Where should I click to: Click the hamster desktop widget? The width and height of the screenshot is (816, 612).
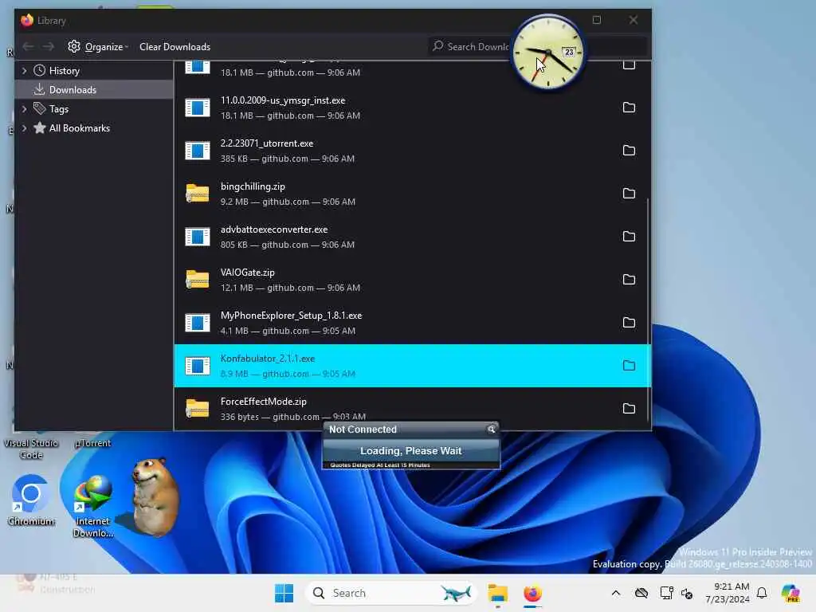pyautogui.click(x=156, y=497)
